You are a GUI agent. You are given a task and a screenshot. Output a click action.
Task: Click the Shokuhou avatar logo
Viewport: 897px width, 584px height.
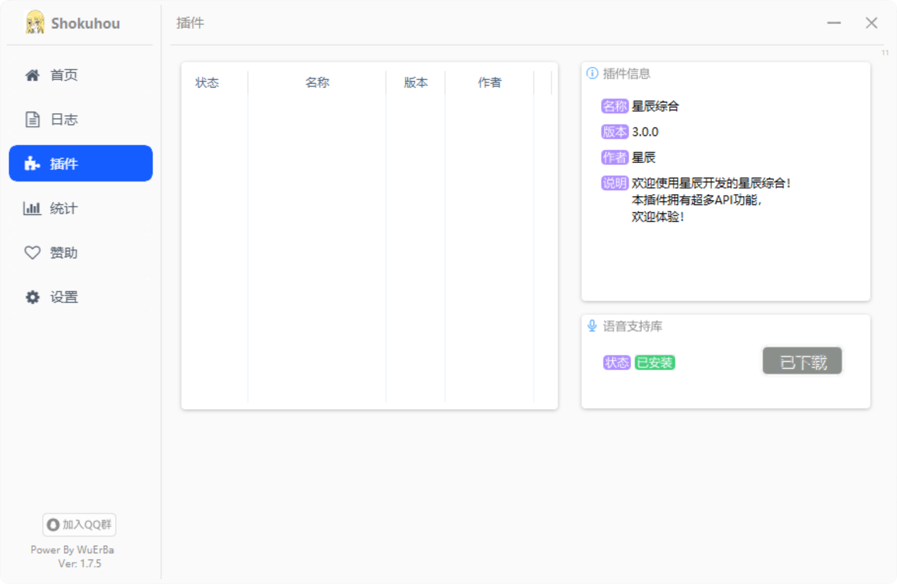pos(35,23)
